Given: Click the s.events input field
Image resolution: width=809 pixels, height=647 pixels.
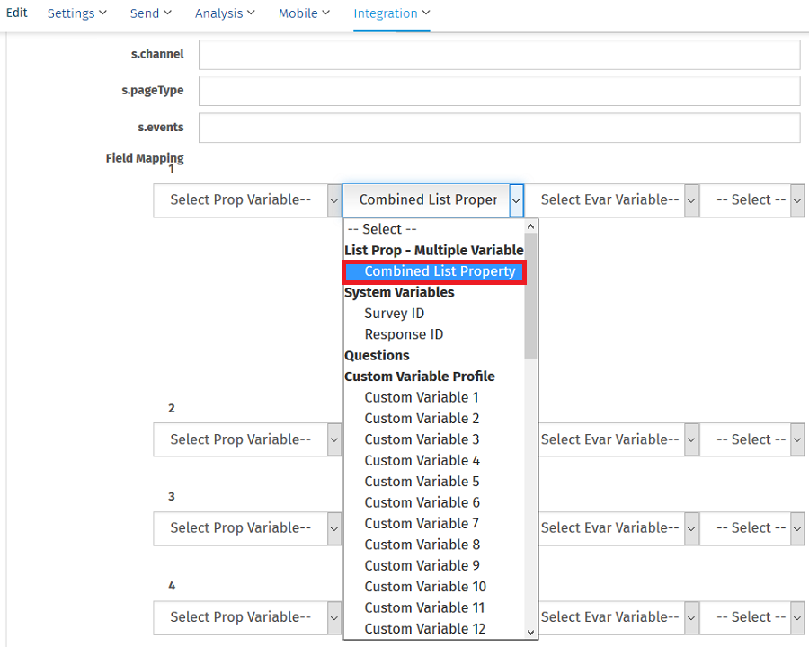Looking at the screenshot, I should (x=499, y=128).
